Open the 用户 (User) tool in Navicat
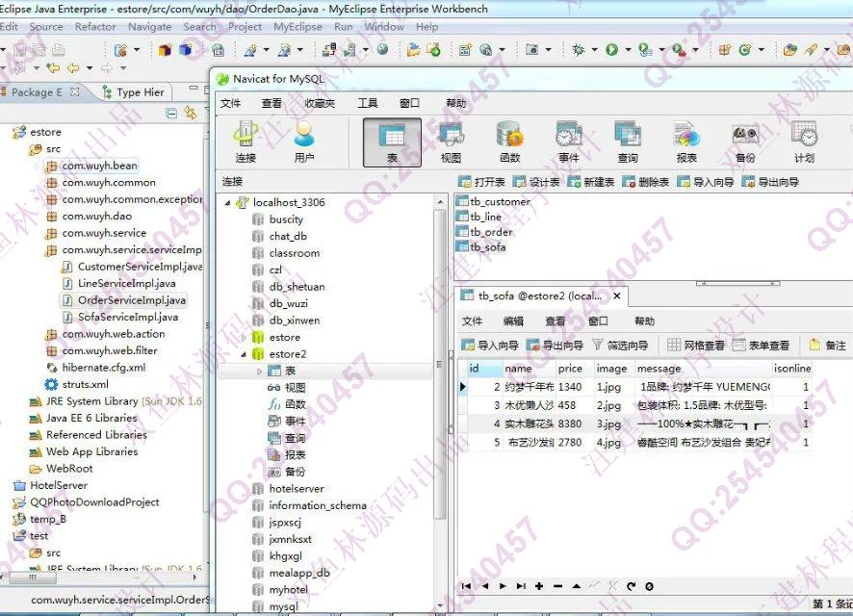853x616 pixels. click(304, 141)
